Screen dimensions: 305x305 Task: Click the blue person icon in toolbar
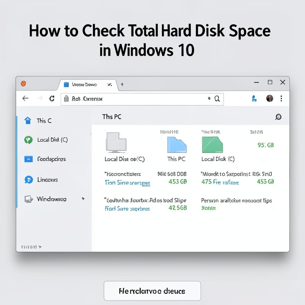[254, 98]
